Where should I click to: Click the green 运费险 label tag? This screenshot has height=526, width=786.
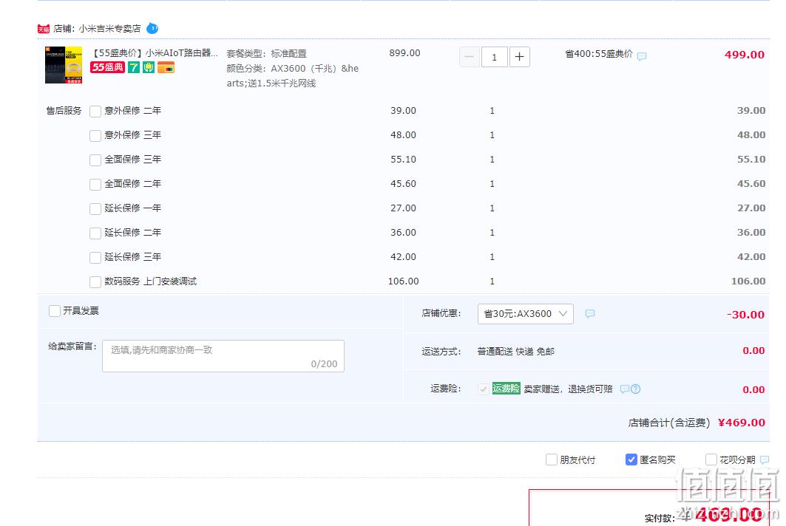click(507, 389)
